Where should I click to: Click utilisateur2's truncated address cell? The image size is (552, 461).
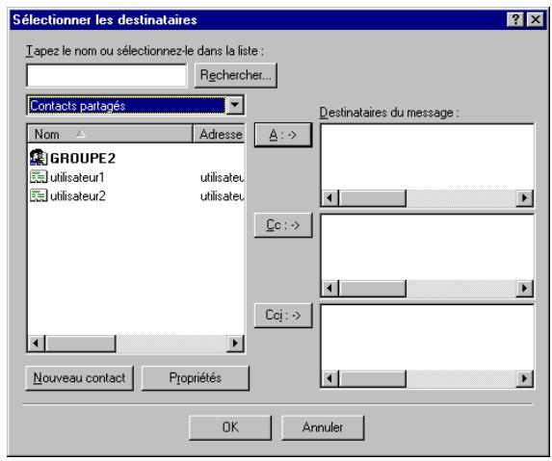click(x=223, y=196)
